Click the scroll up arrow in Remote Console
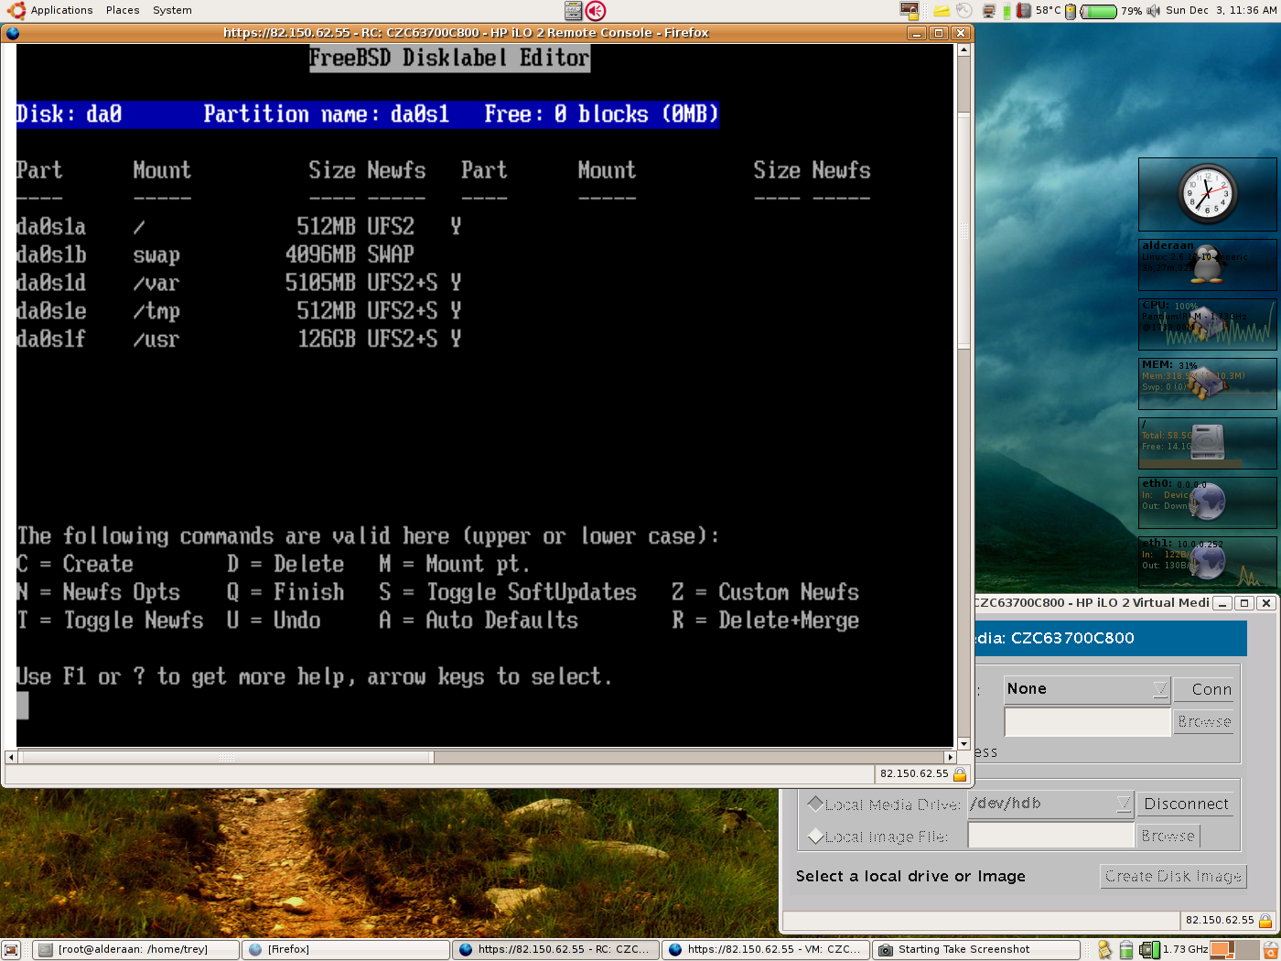This screenshot has width=1281, height=961. tap(963, 50)
